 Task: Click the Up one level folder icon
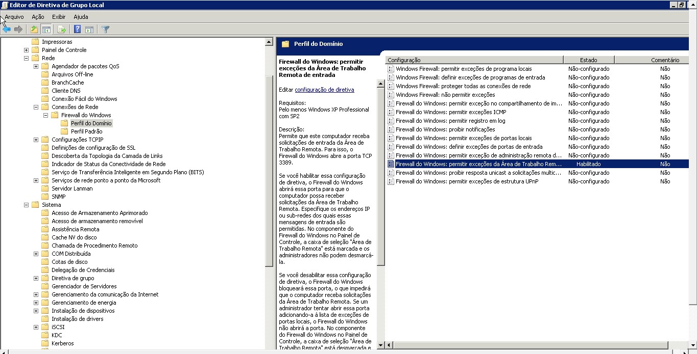point(34,30)
